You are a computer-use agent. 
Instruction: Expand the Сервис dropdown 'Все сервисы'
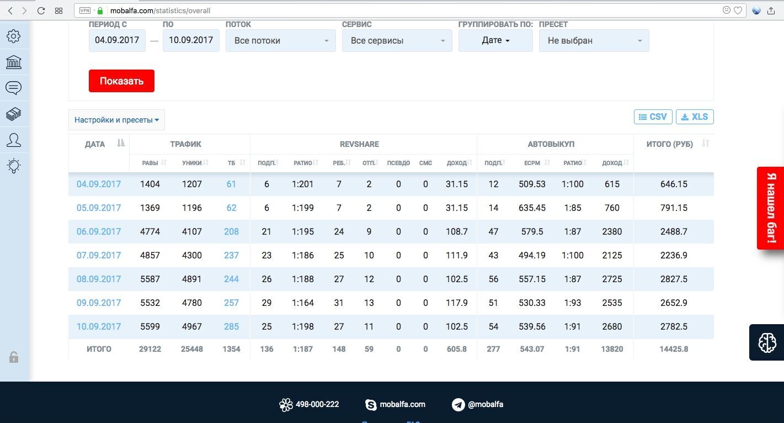pyautogui.click(x=397, y=41)
